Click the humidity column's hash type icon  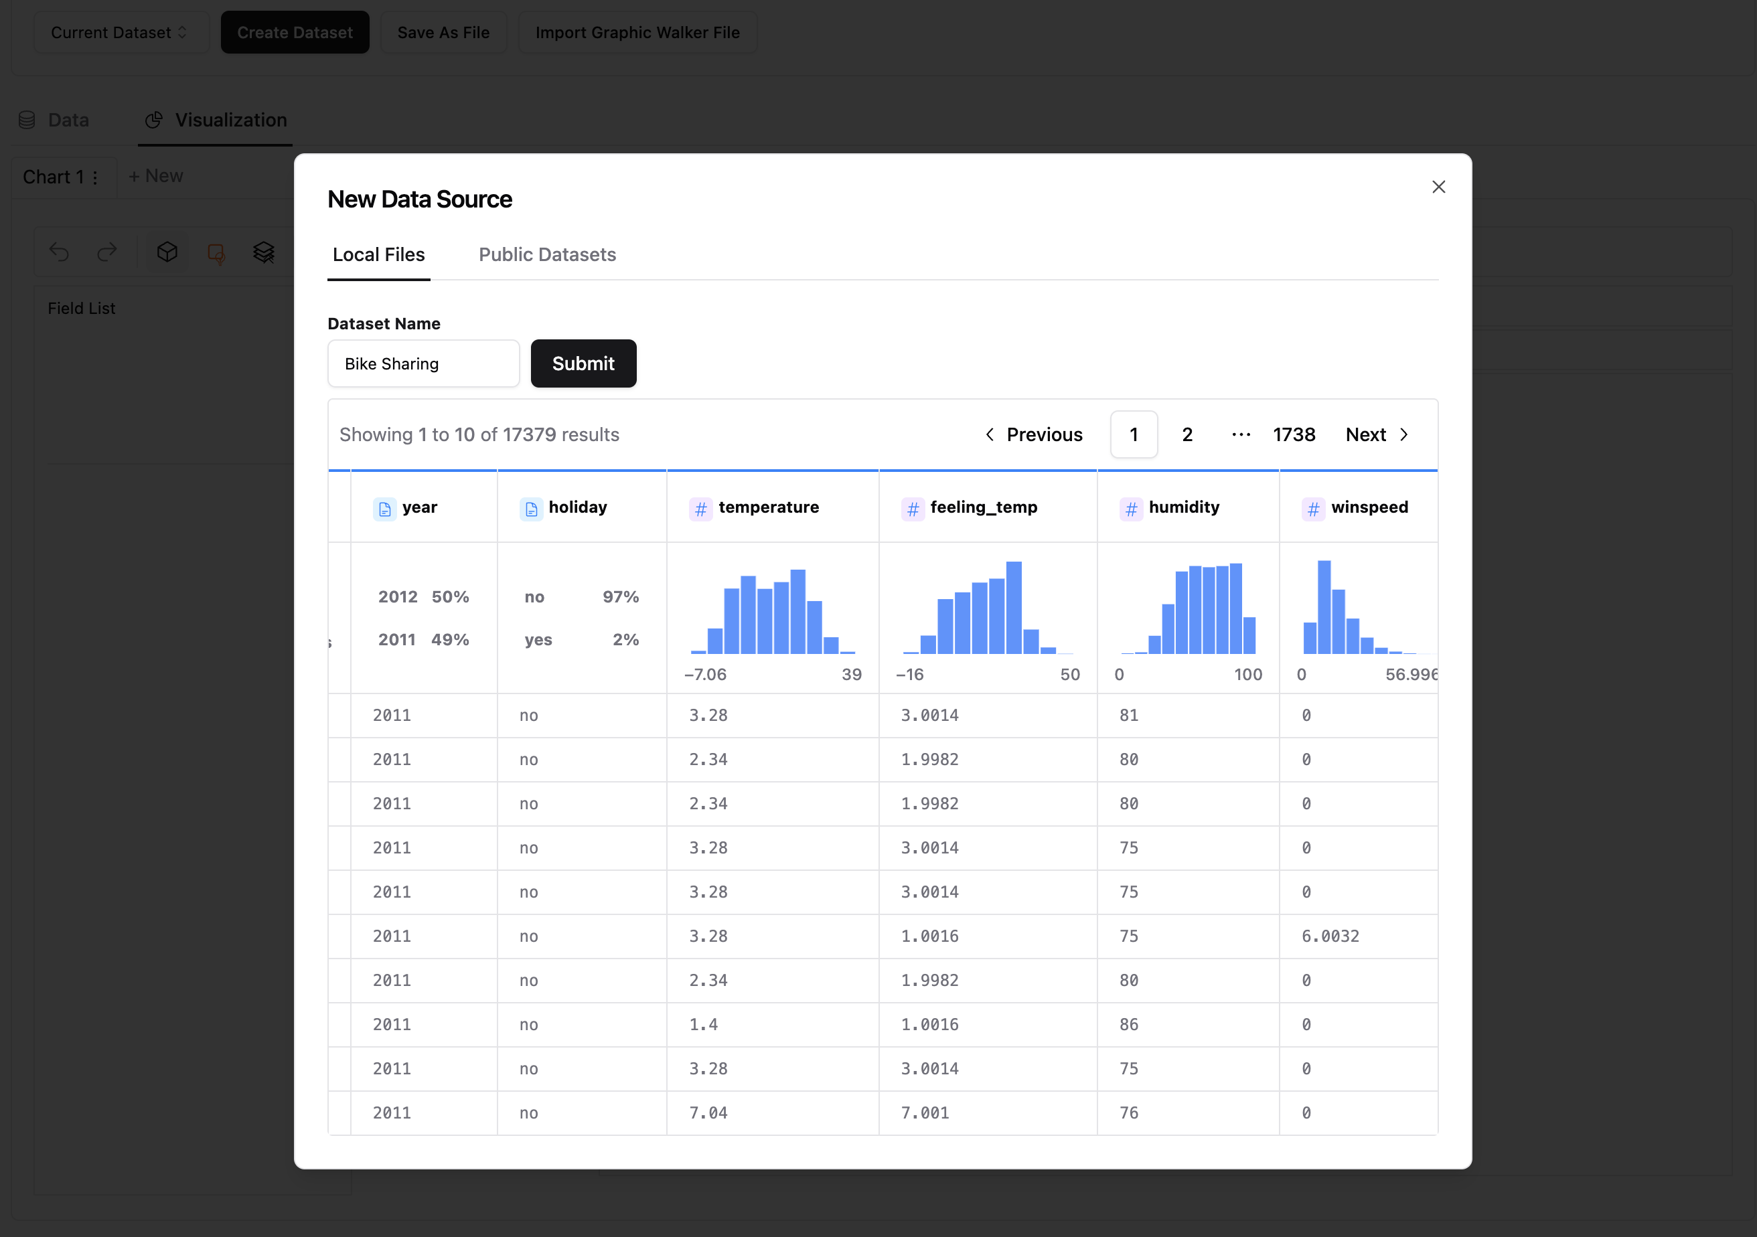point(1131,509)
